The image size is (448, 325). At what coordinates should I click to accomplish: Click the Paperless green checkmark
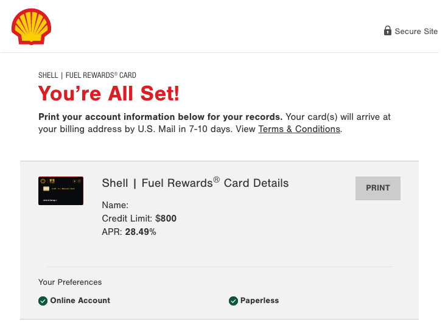click(x=233, y=301)
